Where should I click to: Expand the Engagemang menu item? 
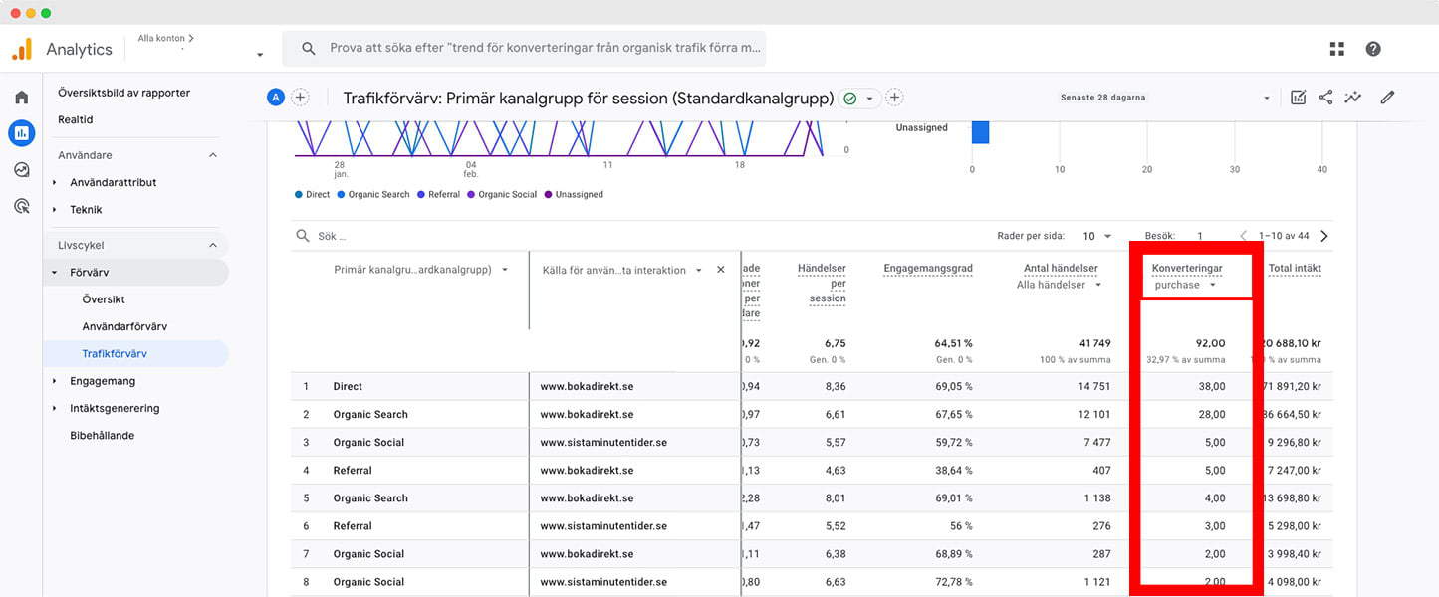[x=102, y=381]
